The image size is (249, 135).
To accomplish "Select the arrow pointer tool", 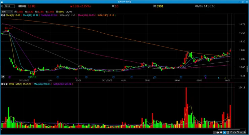I will 224,132.
